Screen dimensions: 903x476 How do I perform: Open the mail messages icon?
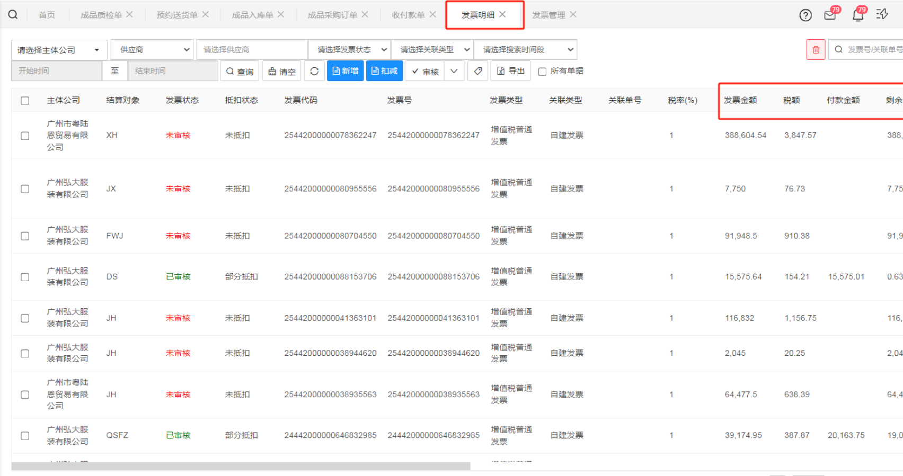(830, 15)
